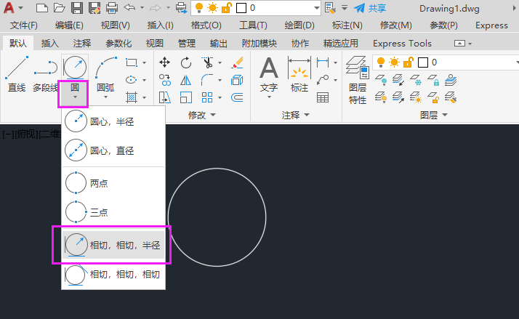519x319 pixels.
Task: Click the Fillet tool icon
Action: (x=207, y=80)
